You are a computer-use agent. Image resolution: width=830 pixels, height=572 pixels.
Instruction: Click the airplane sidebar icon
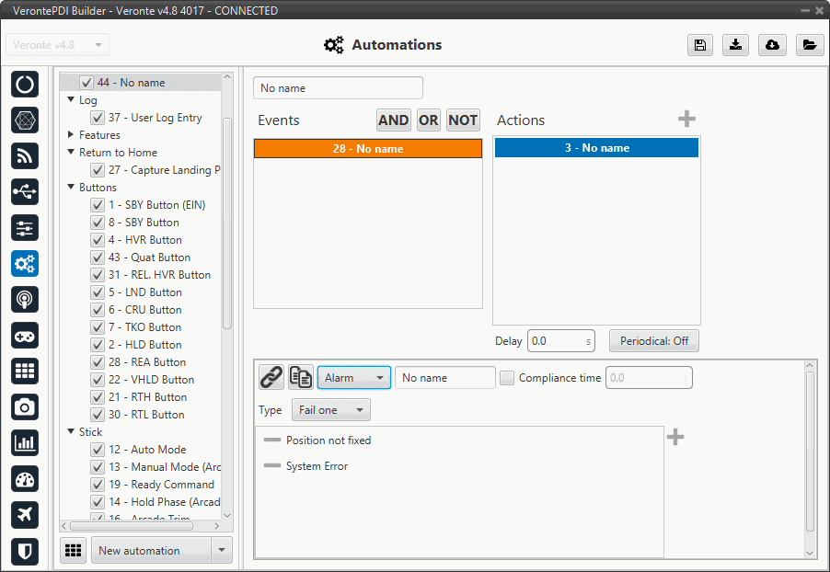pos(25,515)
